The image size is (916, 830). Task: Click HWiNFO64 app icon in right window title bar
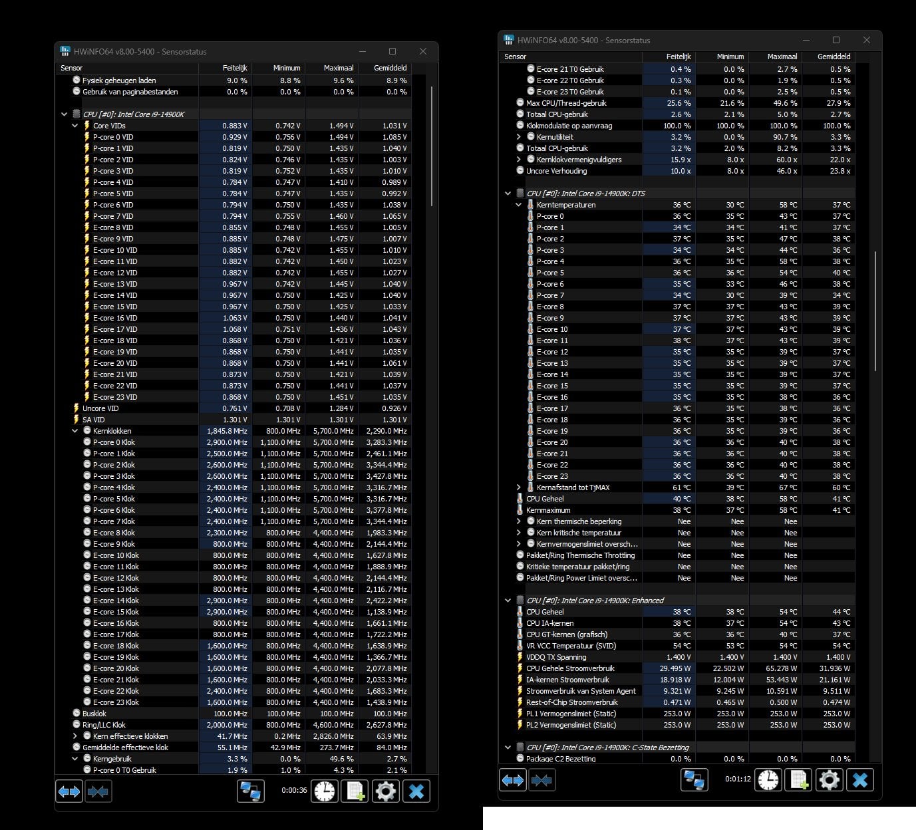pos(509,40)
